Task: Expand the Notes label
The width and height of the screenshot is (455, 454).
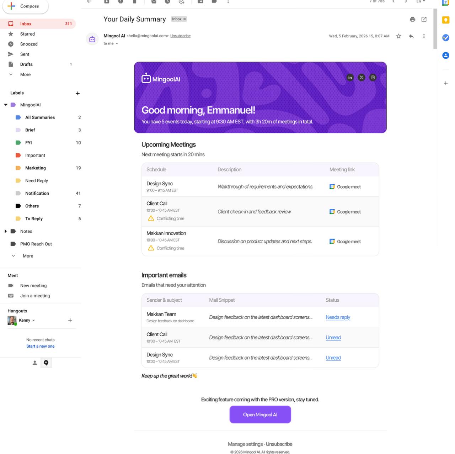Action: 6,231
